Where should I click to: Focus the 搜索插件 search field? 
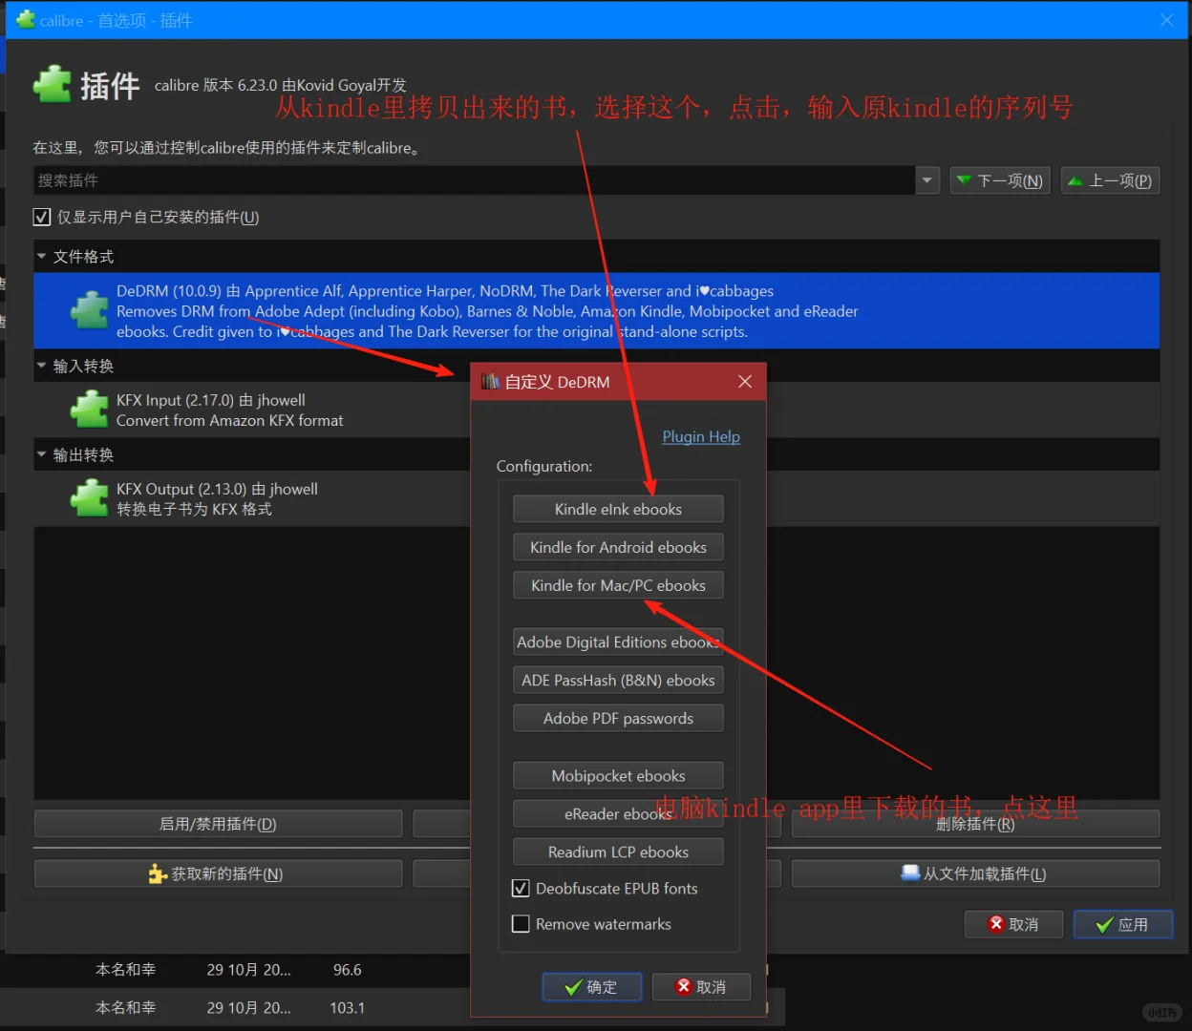point(475,180)
